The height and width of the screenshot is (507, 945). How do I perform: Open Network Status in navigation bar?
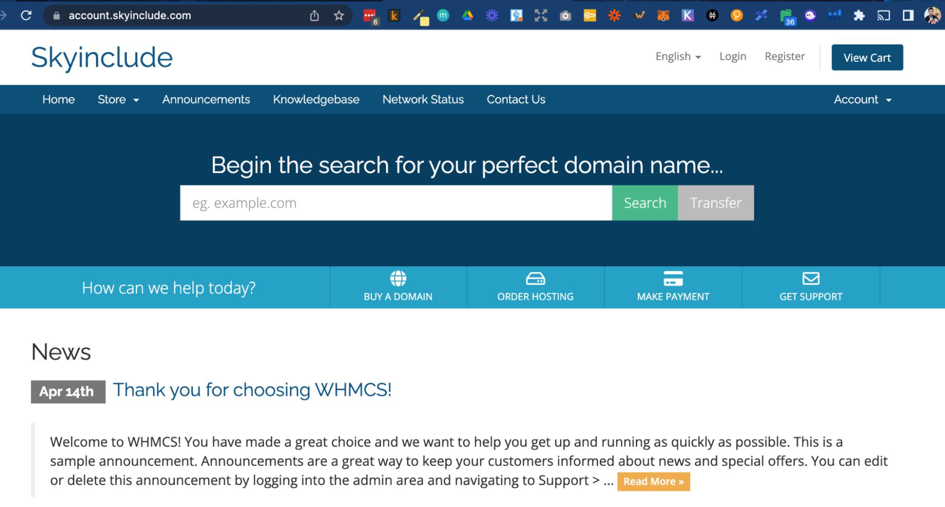click(x=423, y=99)
